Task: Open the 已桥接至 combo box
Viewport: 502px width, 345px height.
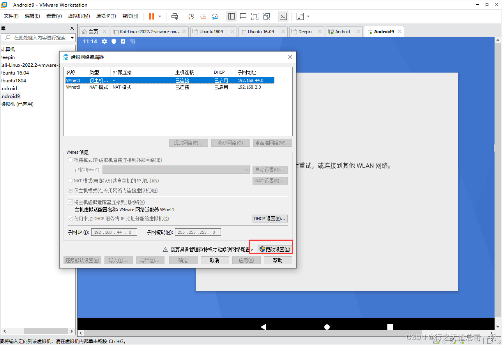Action: (x=176, y=170)
